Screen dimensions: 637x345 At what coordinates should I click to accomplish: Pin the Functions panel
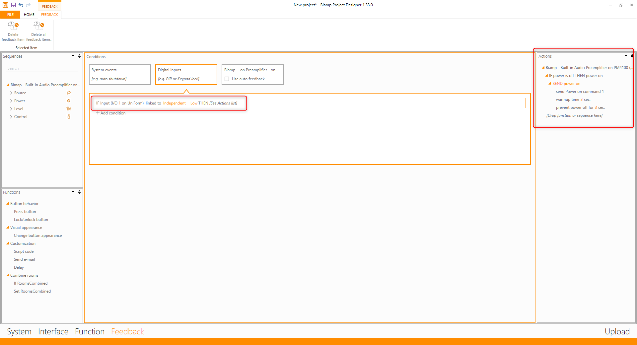(79, 192)
